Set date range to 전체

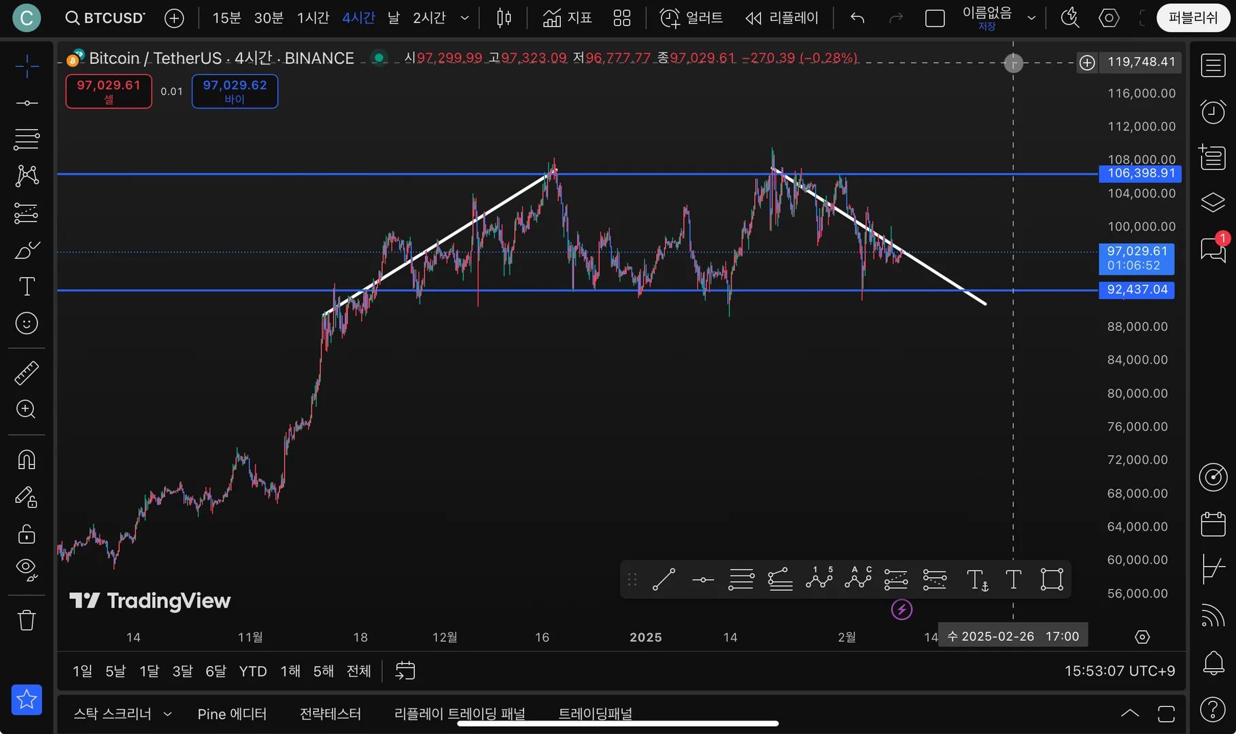359,671
